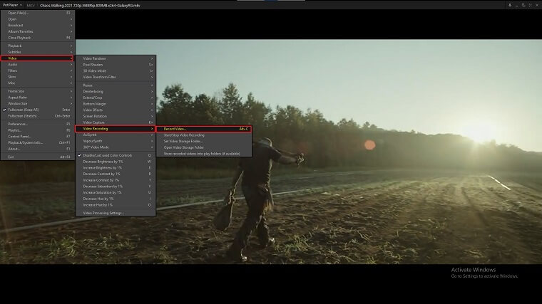Viewport: 542px width, 304px height.
Task: Expand the Playback submenu
Action: 38,46
